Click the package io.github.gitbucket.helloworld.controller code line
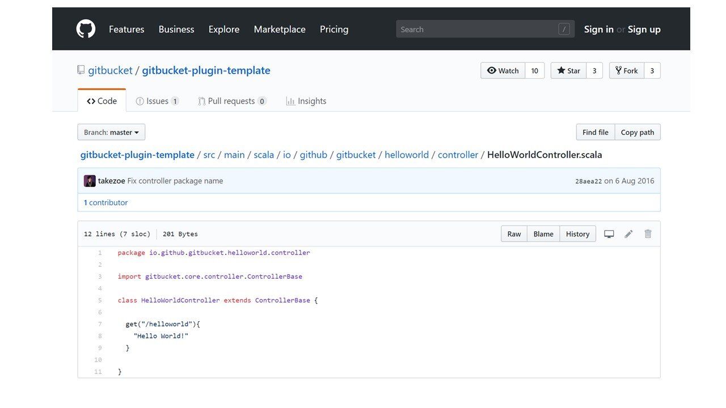 214,253
